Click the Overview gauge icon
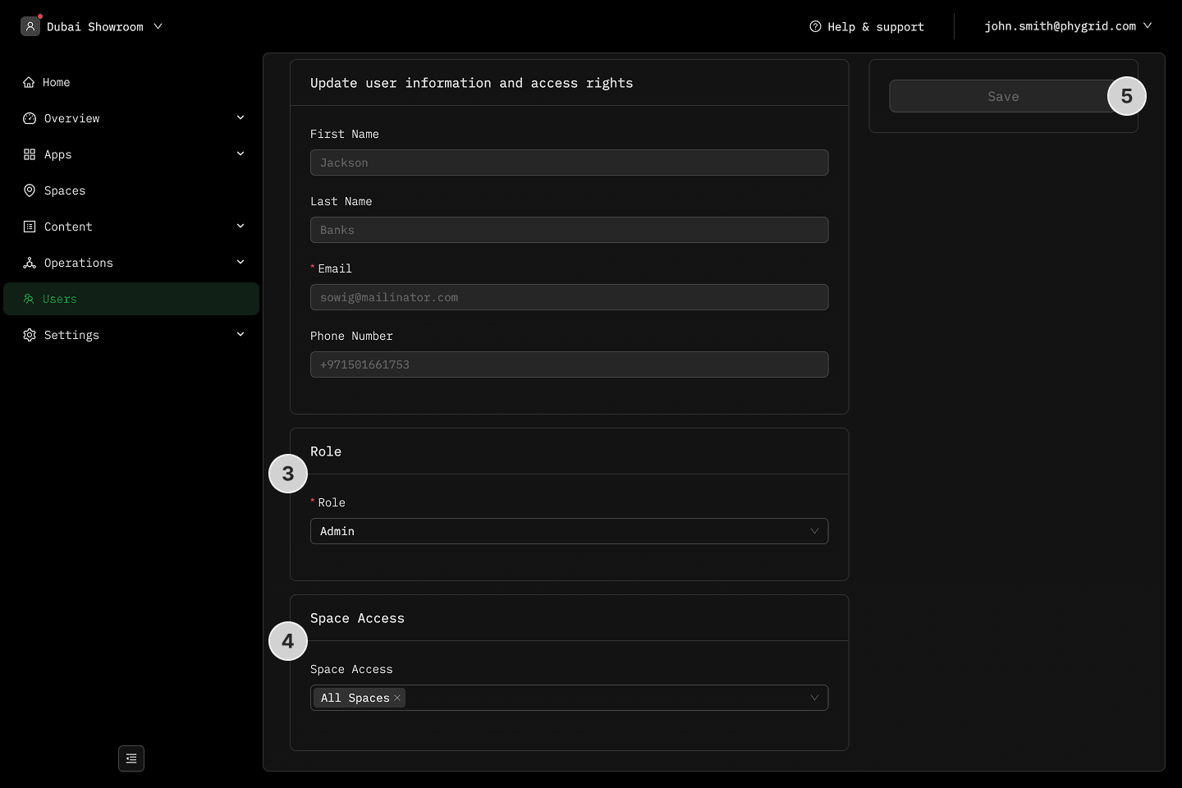The image size is (1182, 788). click(30, 118)
